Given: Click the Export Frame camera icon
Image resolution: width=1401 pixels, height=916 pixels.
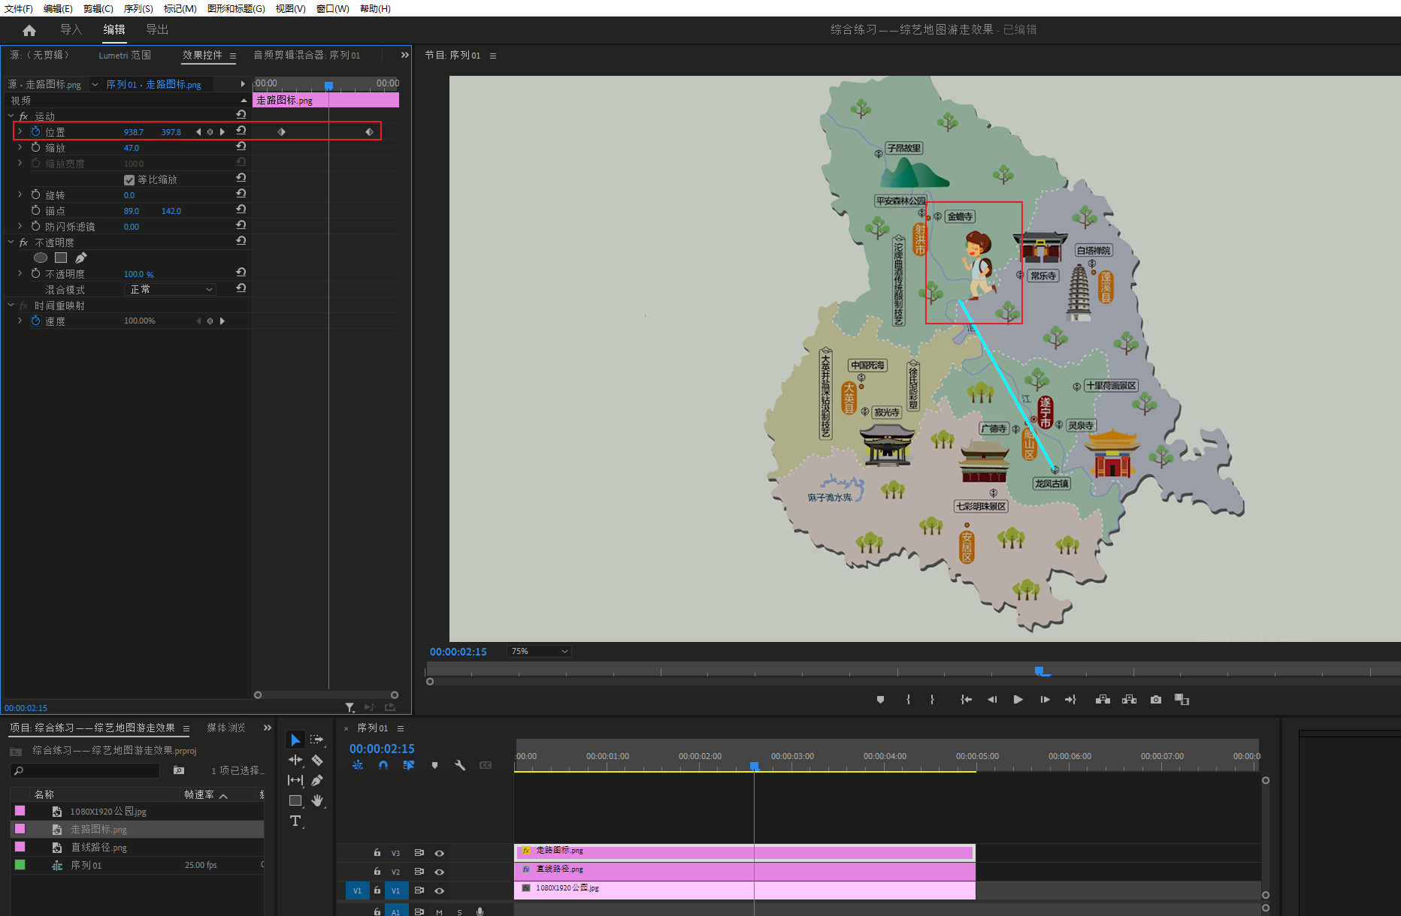Looking at the screenshot, I should 1156,700.
